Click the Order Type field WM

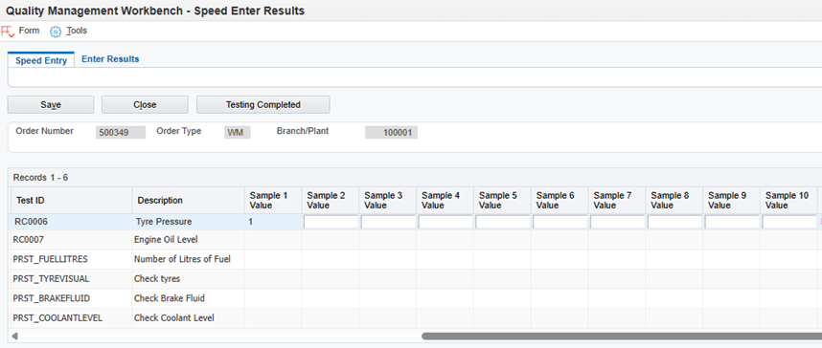[238, 132]
